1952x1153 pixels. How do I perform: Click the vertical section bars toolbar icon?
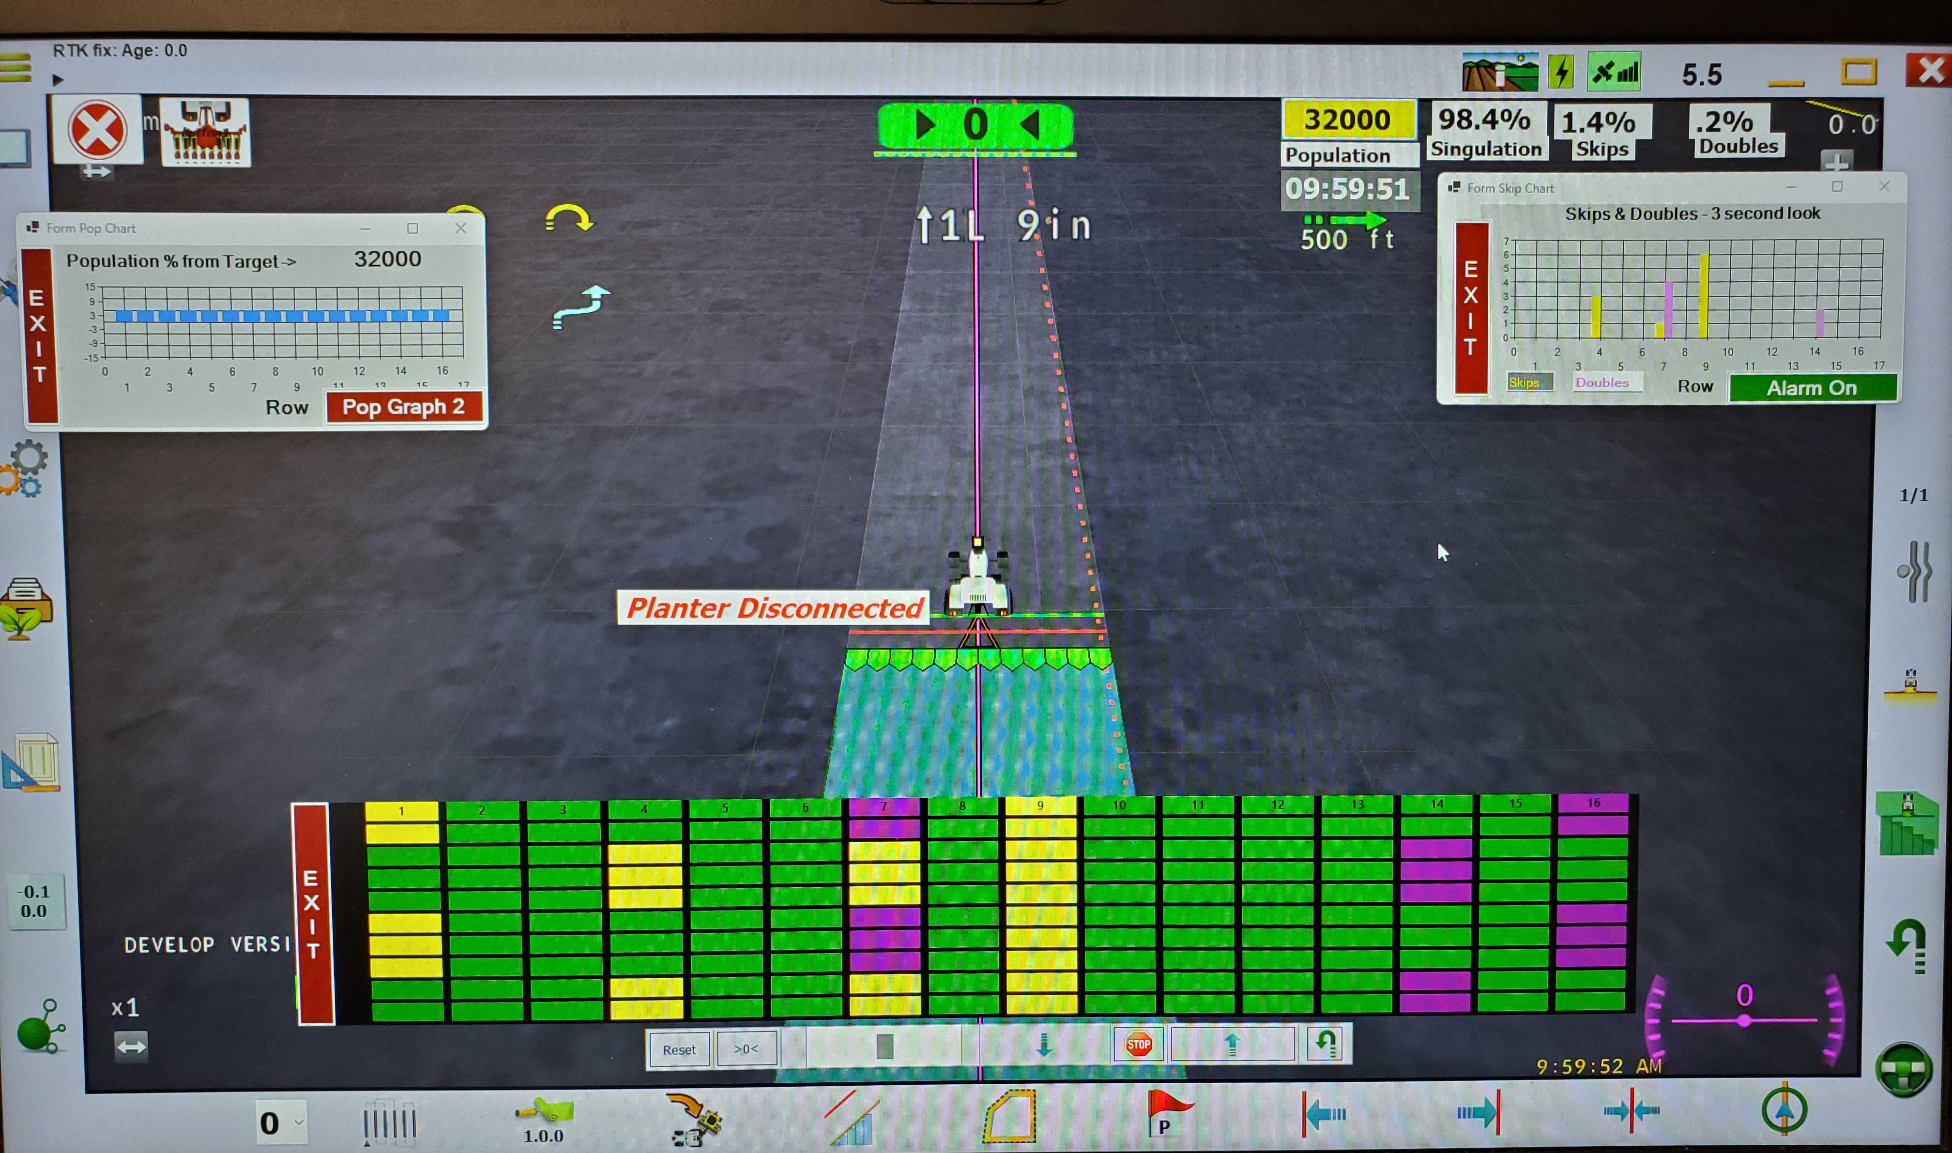pyautogui.click(x=390, y=1123)
